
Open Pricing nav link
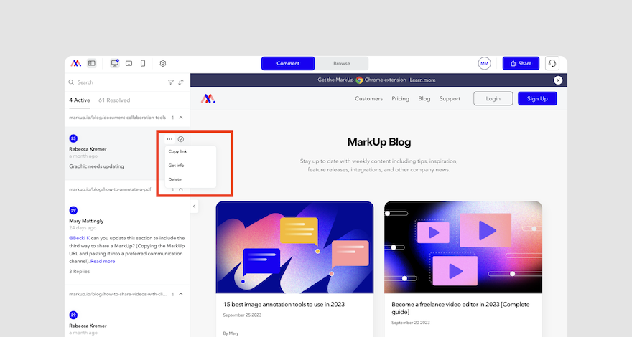[x=400, y=99]
